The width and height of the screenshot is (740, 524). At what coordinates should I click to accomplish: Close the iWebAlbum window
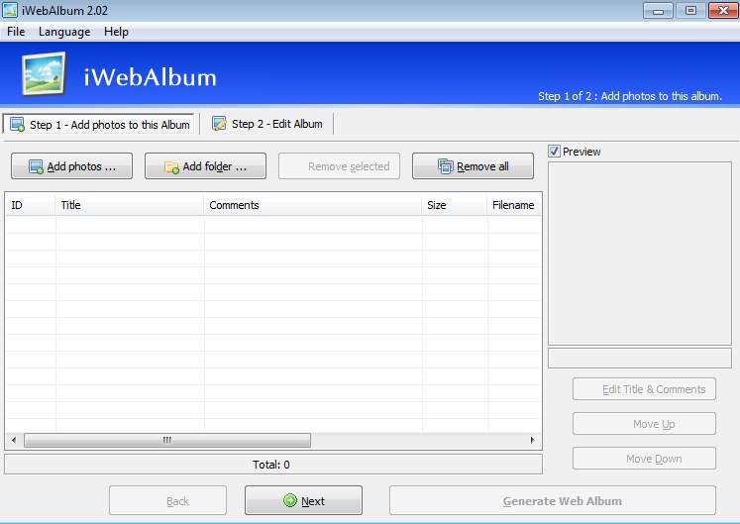(x=723, y=10)
